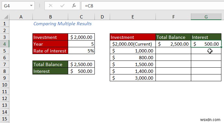The height and width of the screenshot is (123, 224).
Task: Select the $ 1,000.00 investment cell
Action: coord(133,51)
